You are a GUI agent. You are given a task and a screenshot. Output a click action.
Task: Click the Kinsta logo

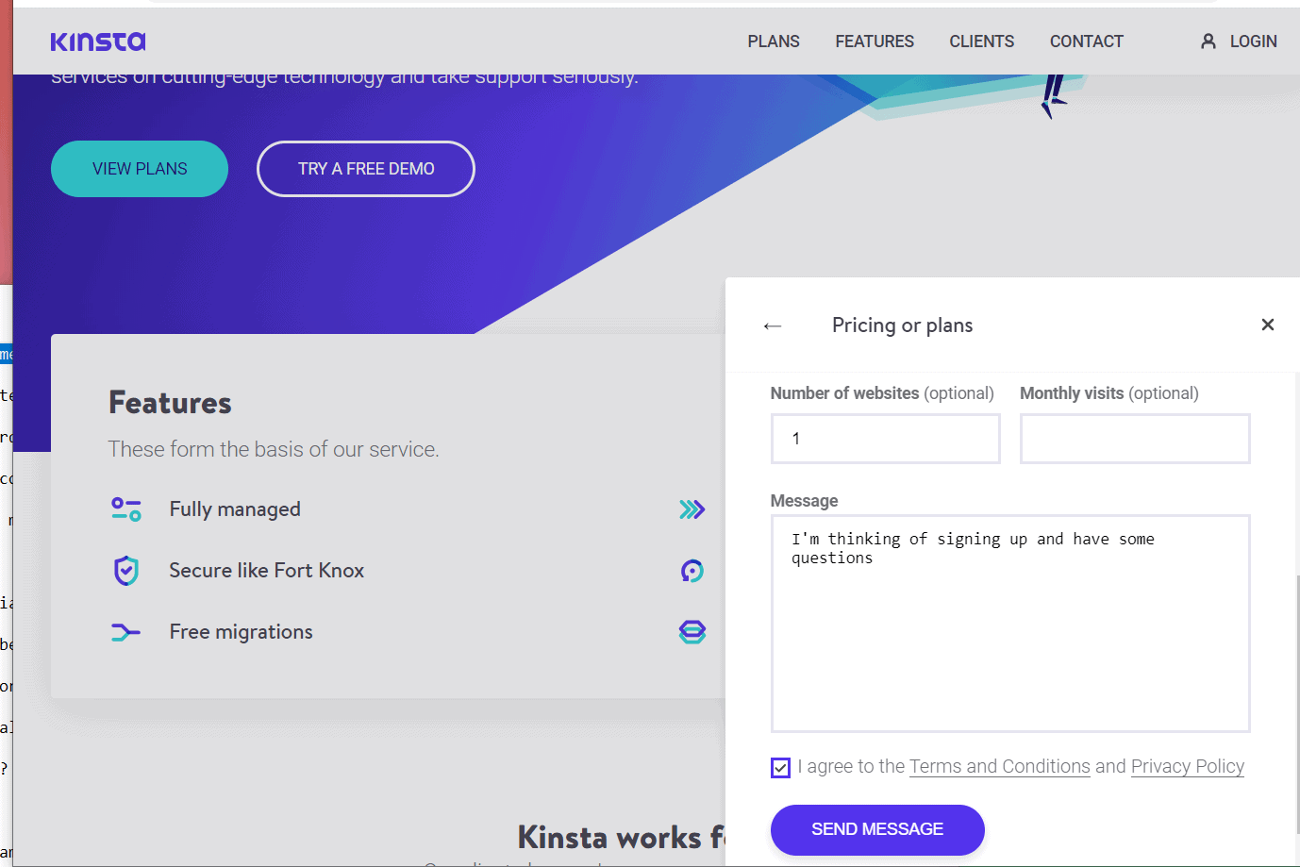click(x=98, y=42)
